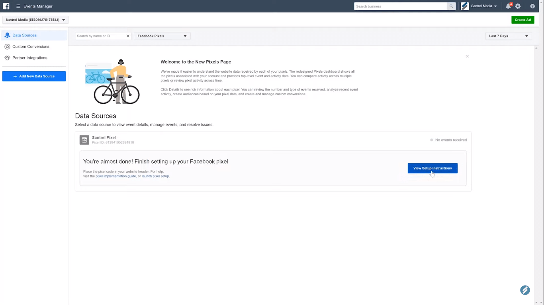Click the No events received status
The image size is (544, 305).
pyautogui.click(x=448, y=140)
